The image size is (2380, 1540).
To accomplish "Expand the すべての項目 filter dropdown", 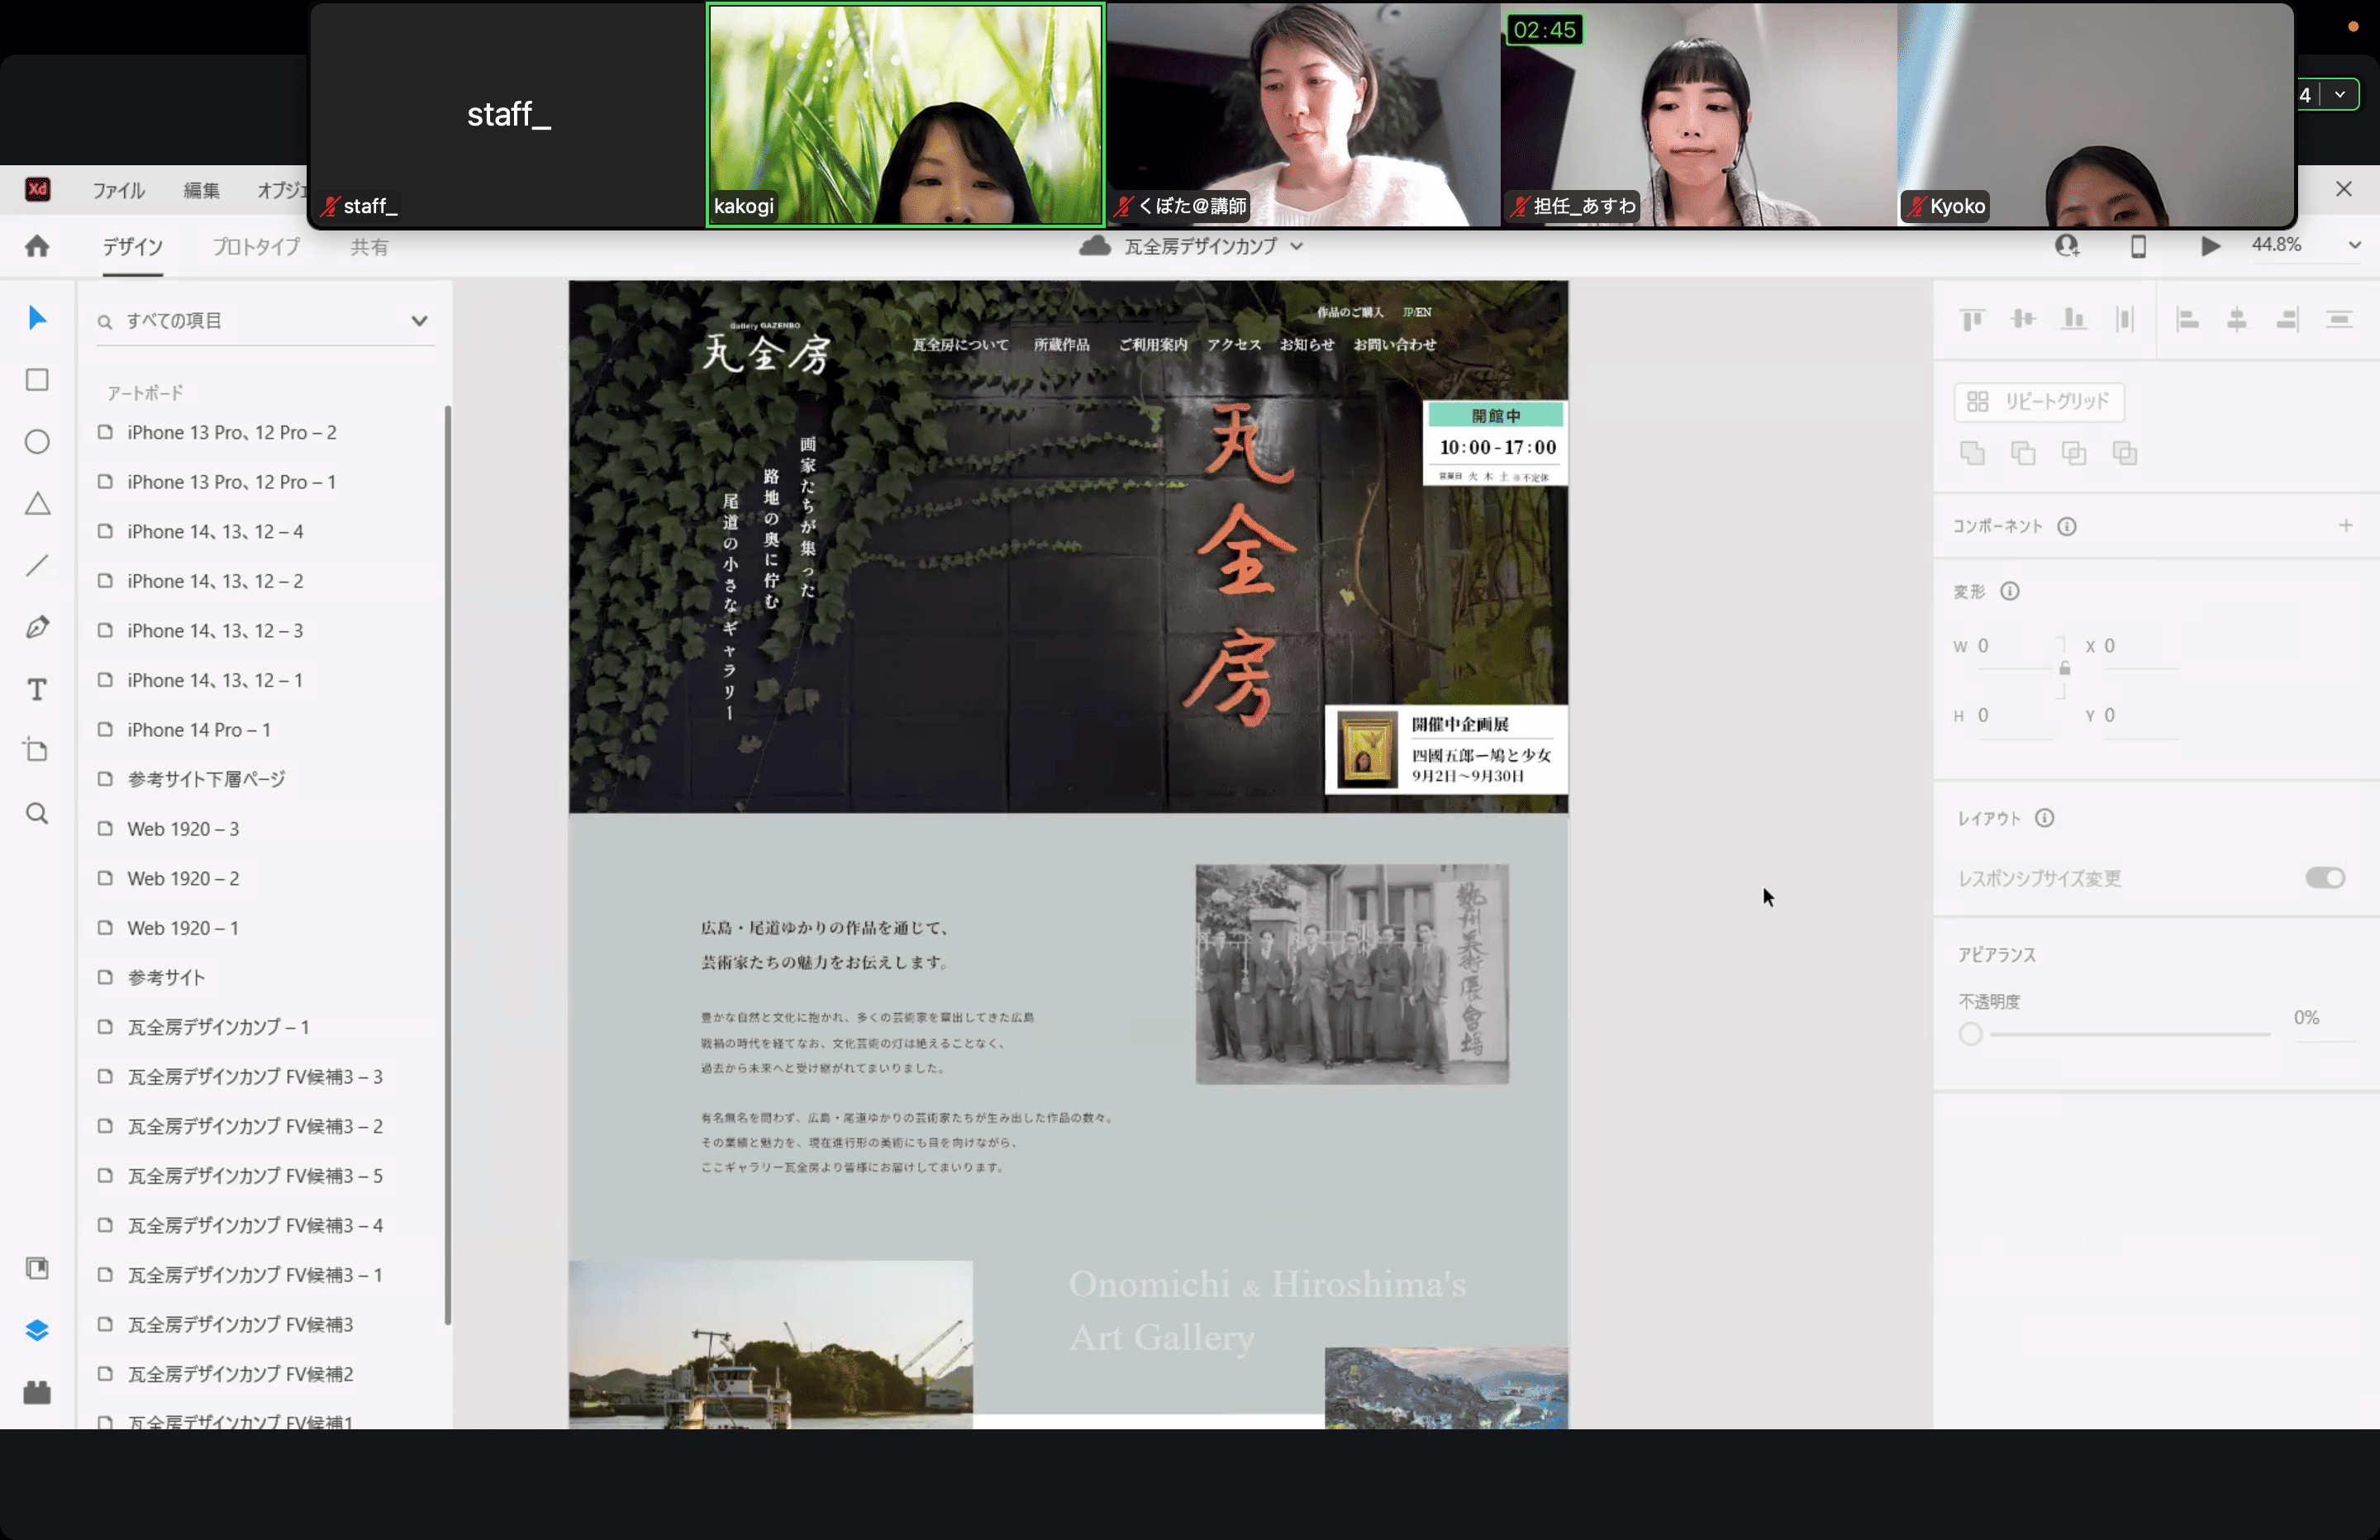I will tap(419, 321).
